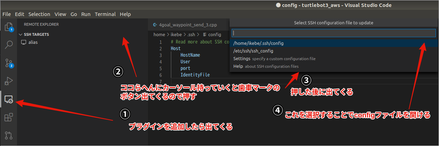
Task: Open the View menu
Action: [x=60, y=14]
